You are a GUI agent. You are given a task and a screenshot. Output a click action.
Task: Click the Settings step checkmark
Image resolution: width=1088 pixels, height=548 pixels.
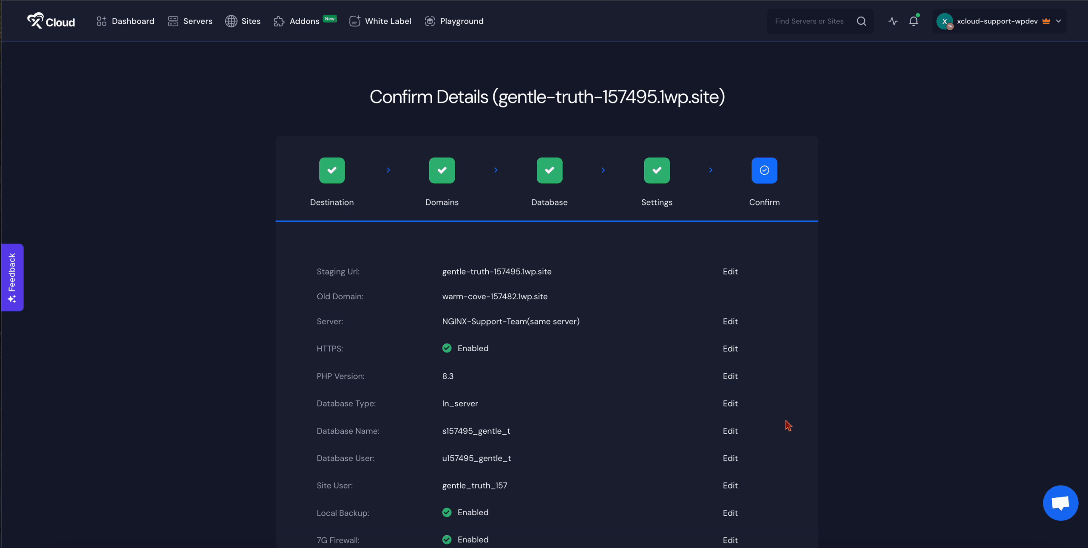click(657, 170)
